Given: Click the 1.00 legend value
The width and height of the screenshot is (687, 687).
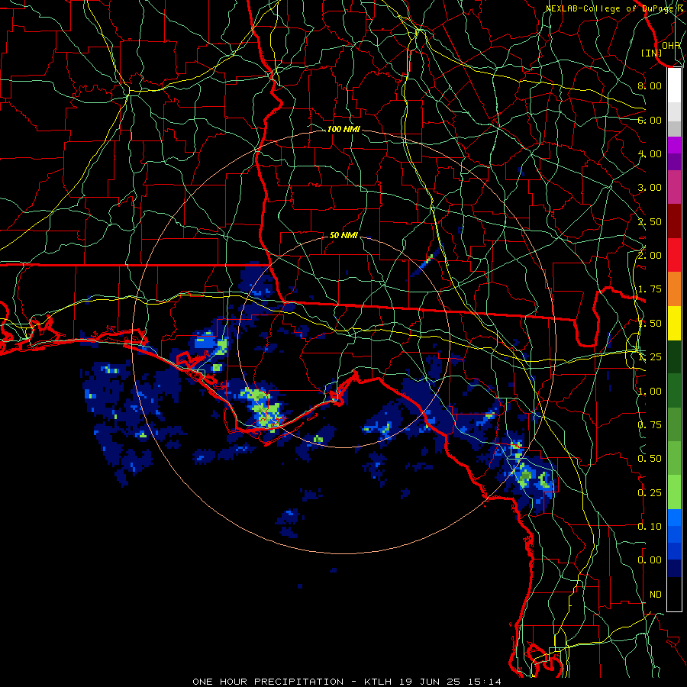Looking at the screenshot, I should [650, 392].
